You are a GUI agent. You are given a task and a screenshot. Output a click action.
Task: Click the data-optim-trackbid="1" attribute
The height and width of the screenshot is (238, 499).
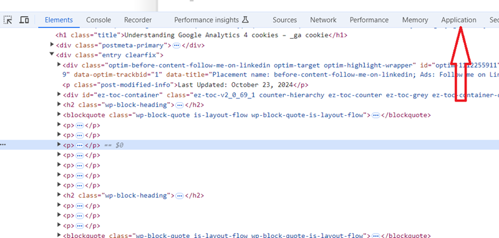(x=118, y=75)
